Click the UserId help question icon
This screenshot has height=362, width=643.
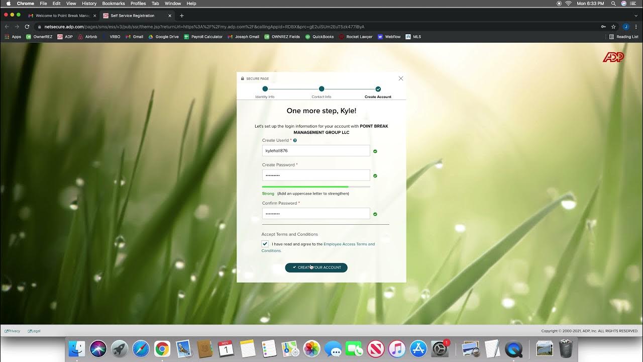point(295,140)
